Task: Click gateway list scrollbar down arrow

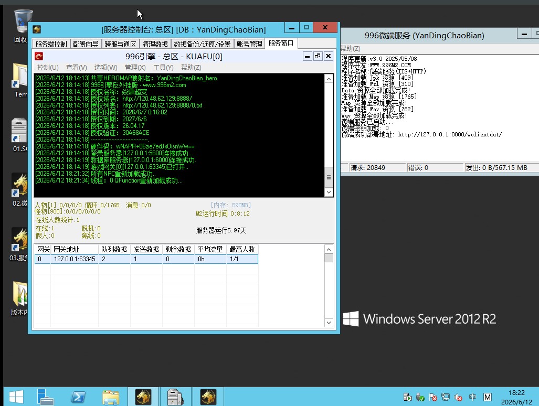Action: click(x=329, y=323)
